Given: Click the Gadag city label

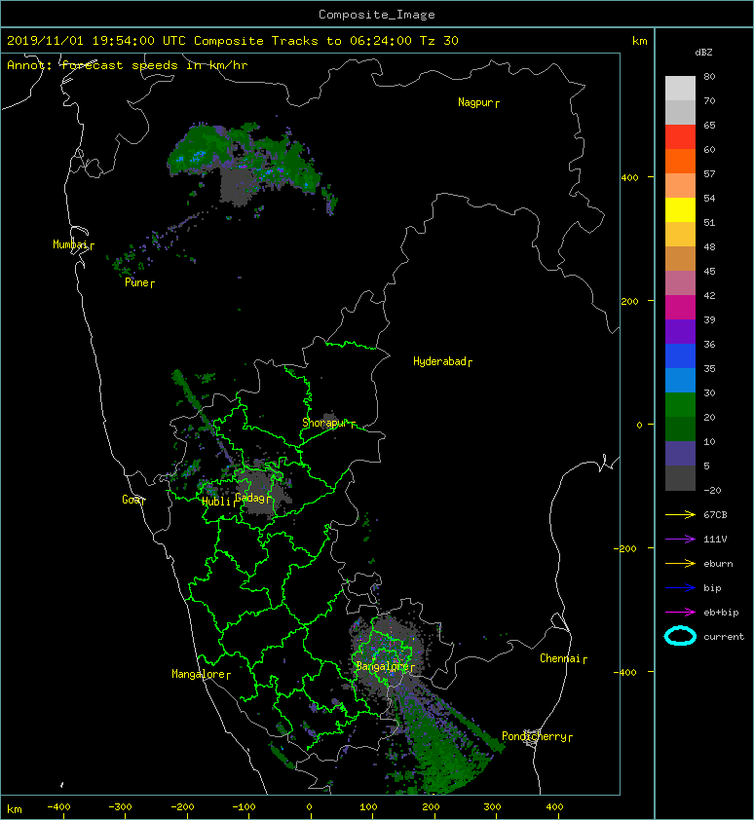Looking at the screenshot, I should click(x=250, y=498).
